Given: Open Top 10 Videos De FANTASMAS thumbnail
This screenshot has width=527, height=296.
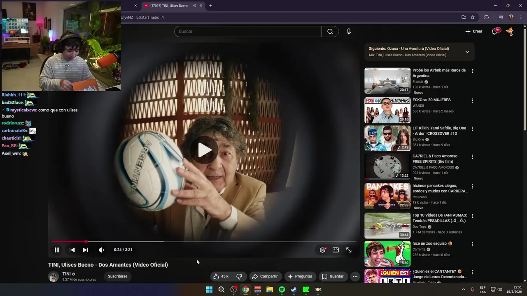Looking at the screenshot, I should tap(387, 226).
